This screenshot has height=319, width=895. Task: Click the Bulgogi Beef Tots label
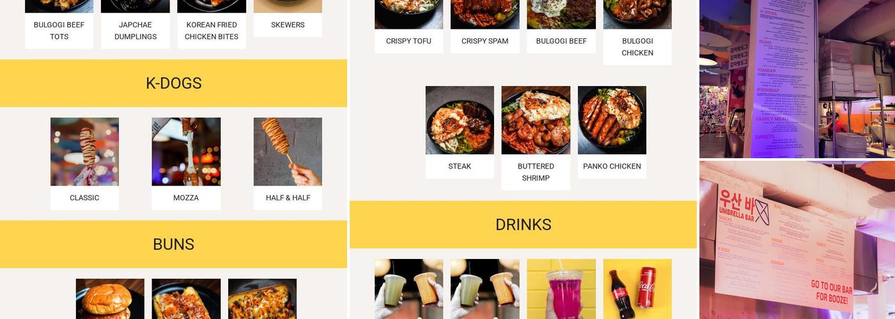point(59,31)
